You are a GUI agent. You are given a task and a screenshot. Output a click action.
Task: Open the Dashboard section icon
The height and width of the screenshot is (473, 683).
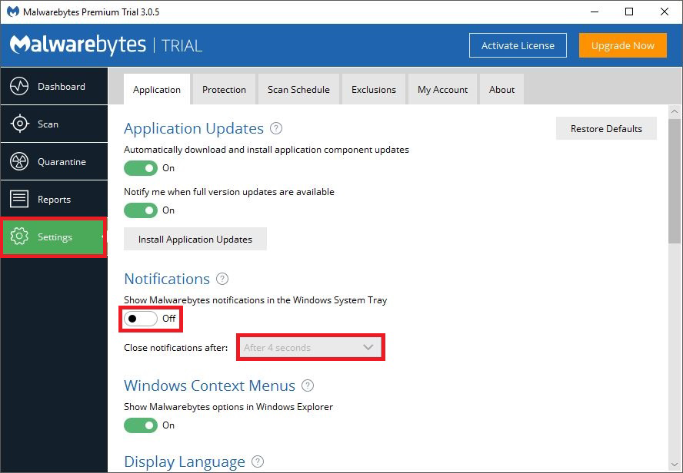19,86
